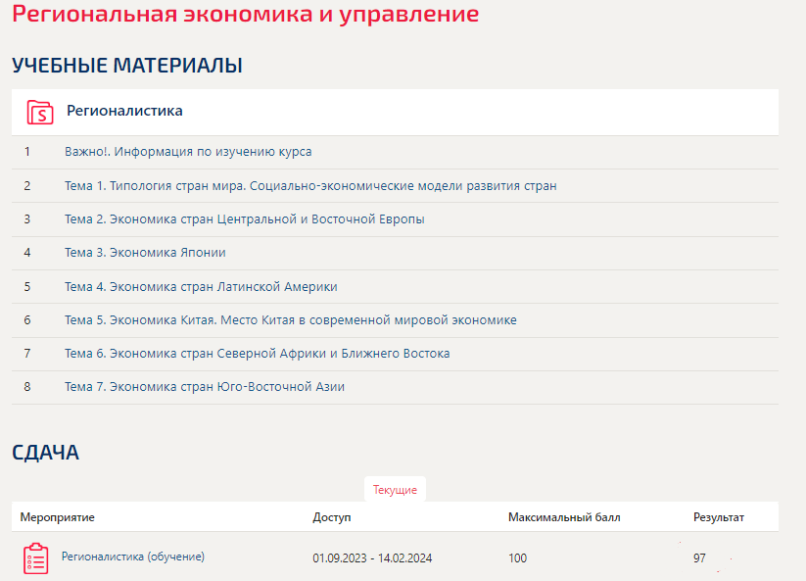Viewport: 806px width, 581px height.
Task: Click the result score 97
Action: tap(699, 557)
